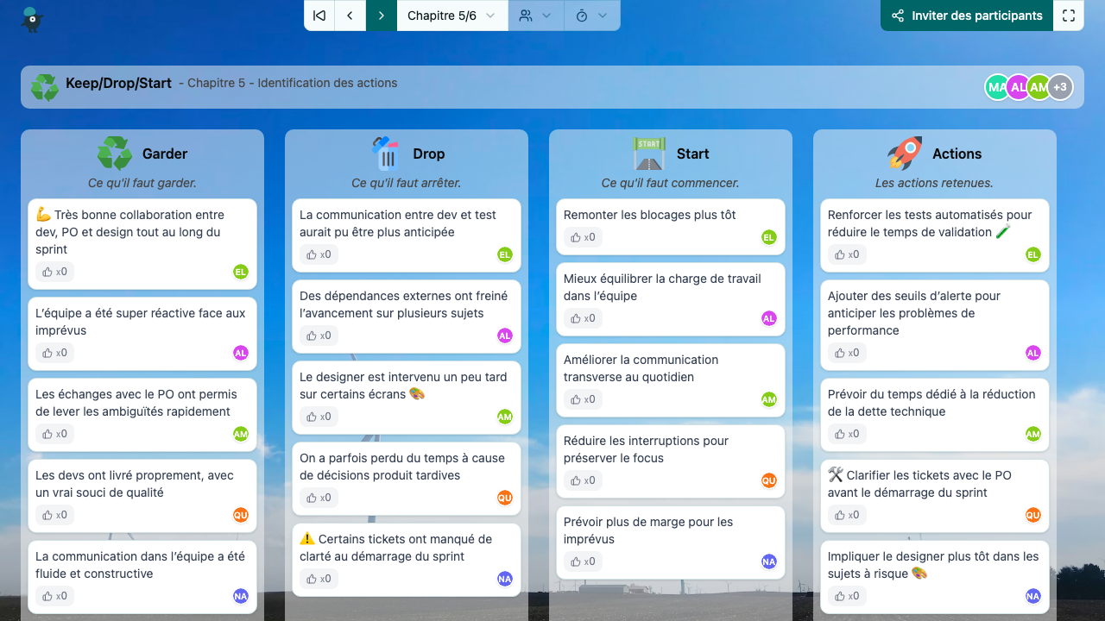Click the rocket icon in Actions column
Screen dimensions: 1105x621
[905, 154]
